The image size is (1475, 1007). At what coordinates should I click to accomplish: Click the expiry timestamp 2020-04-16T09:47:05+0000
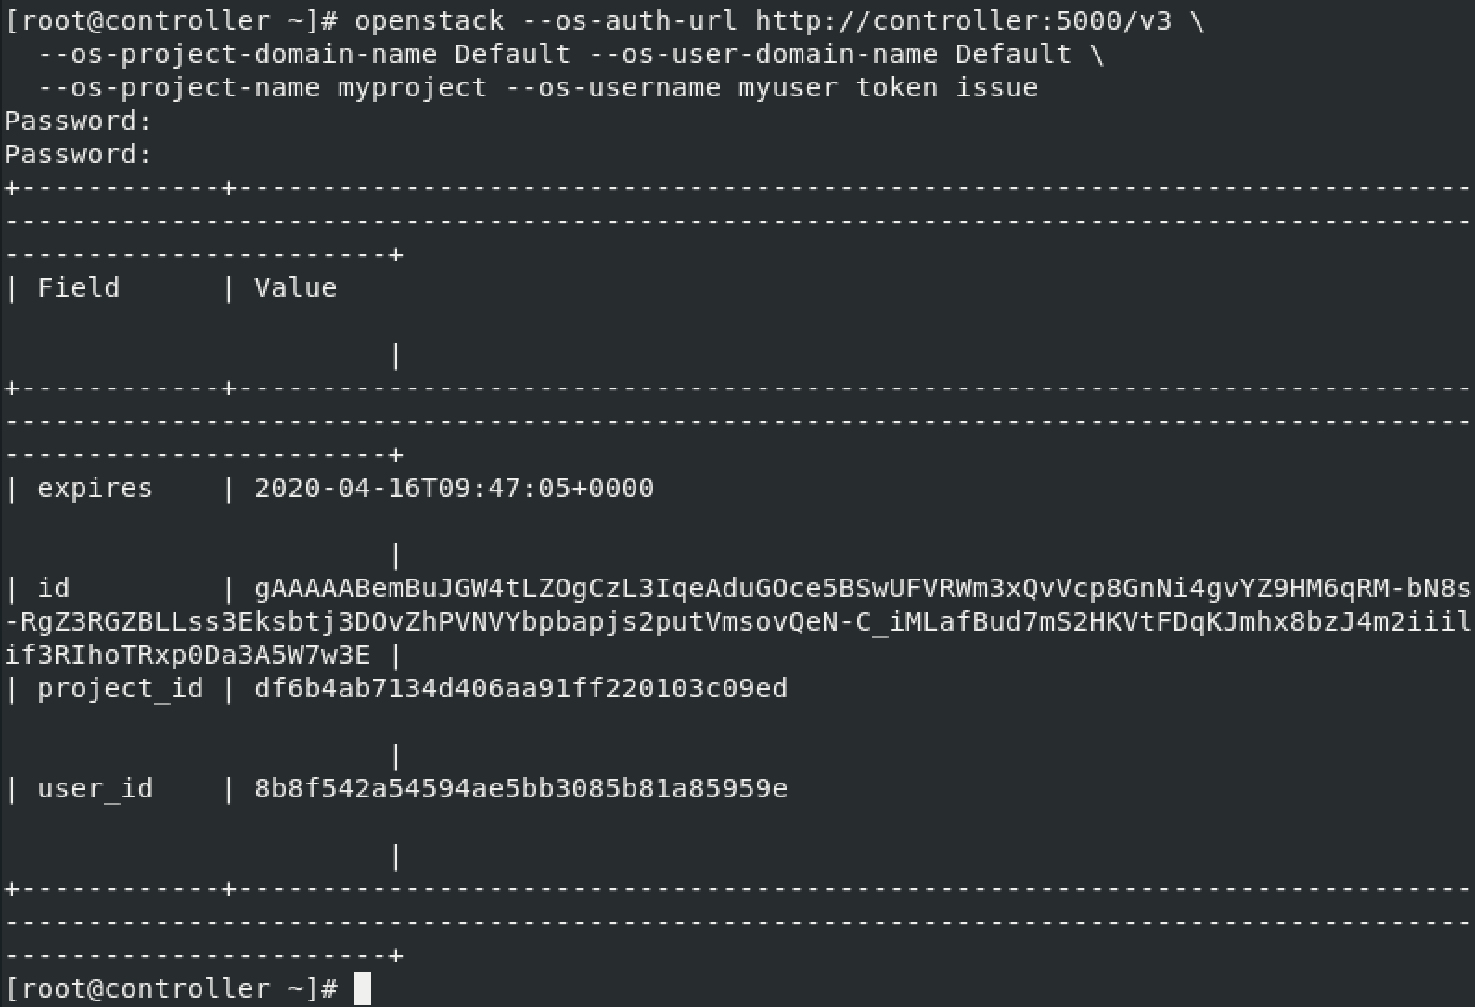click(455, 488)
